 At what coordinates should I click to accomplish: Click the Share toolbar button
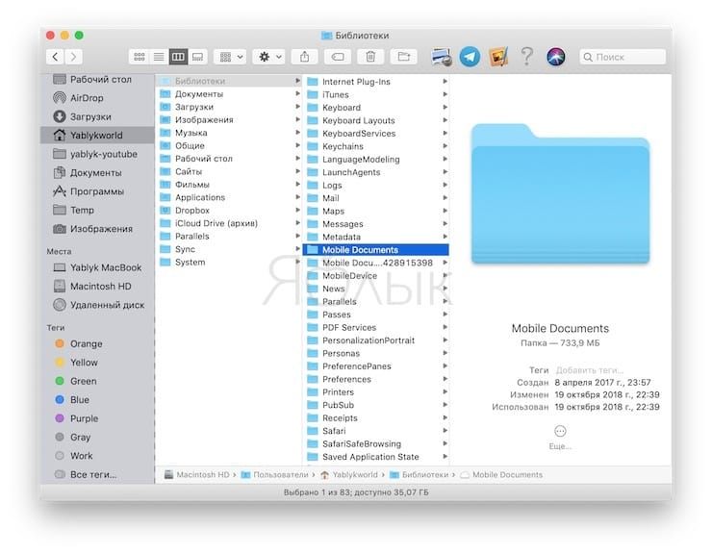[304, 58]
